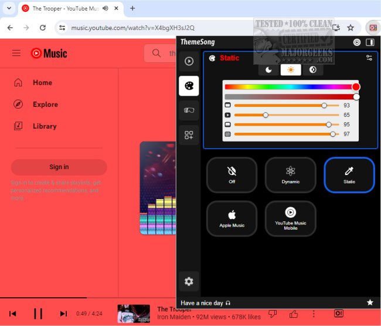Click the 'Have a nice day' footer text

[x=202, y=303]
